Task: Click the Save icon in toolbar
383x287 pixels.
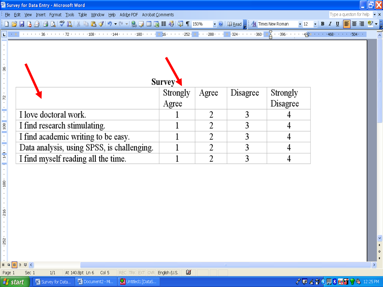Action: (22, 24)
